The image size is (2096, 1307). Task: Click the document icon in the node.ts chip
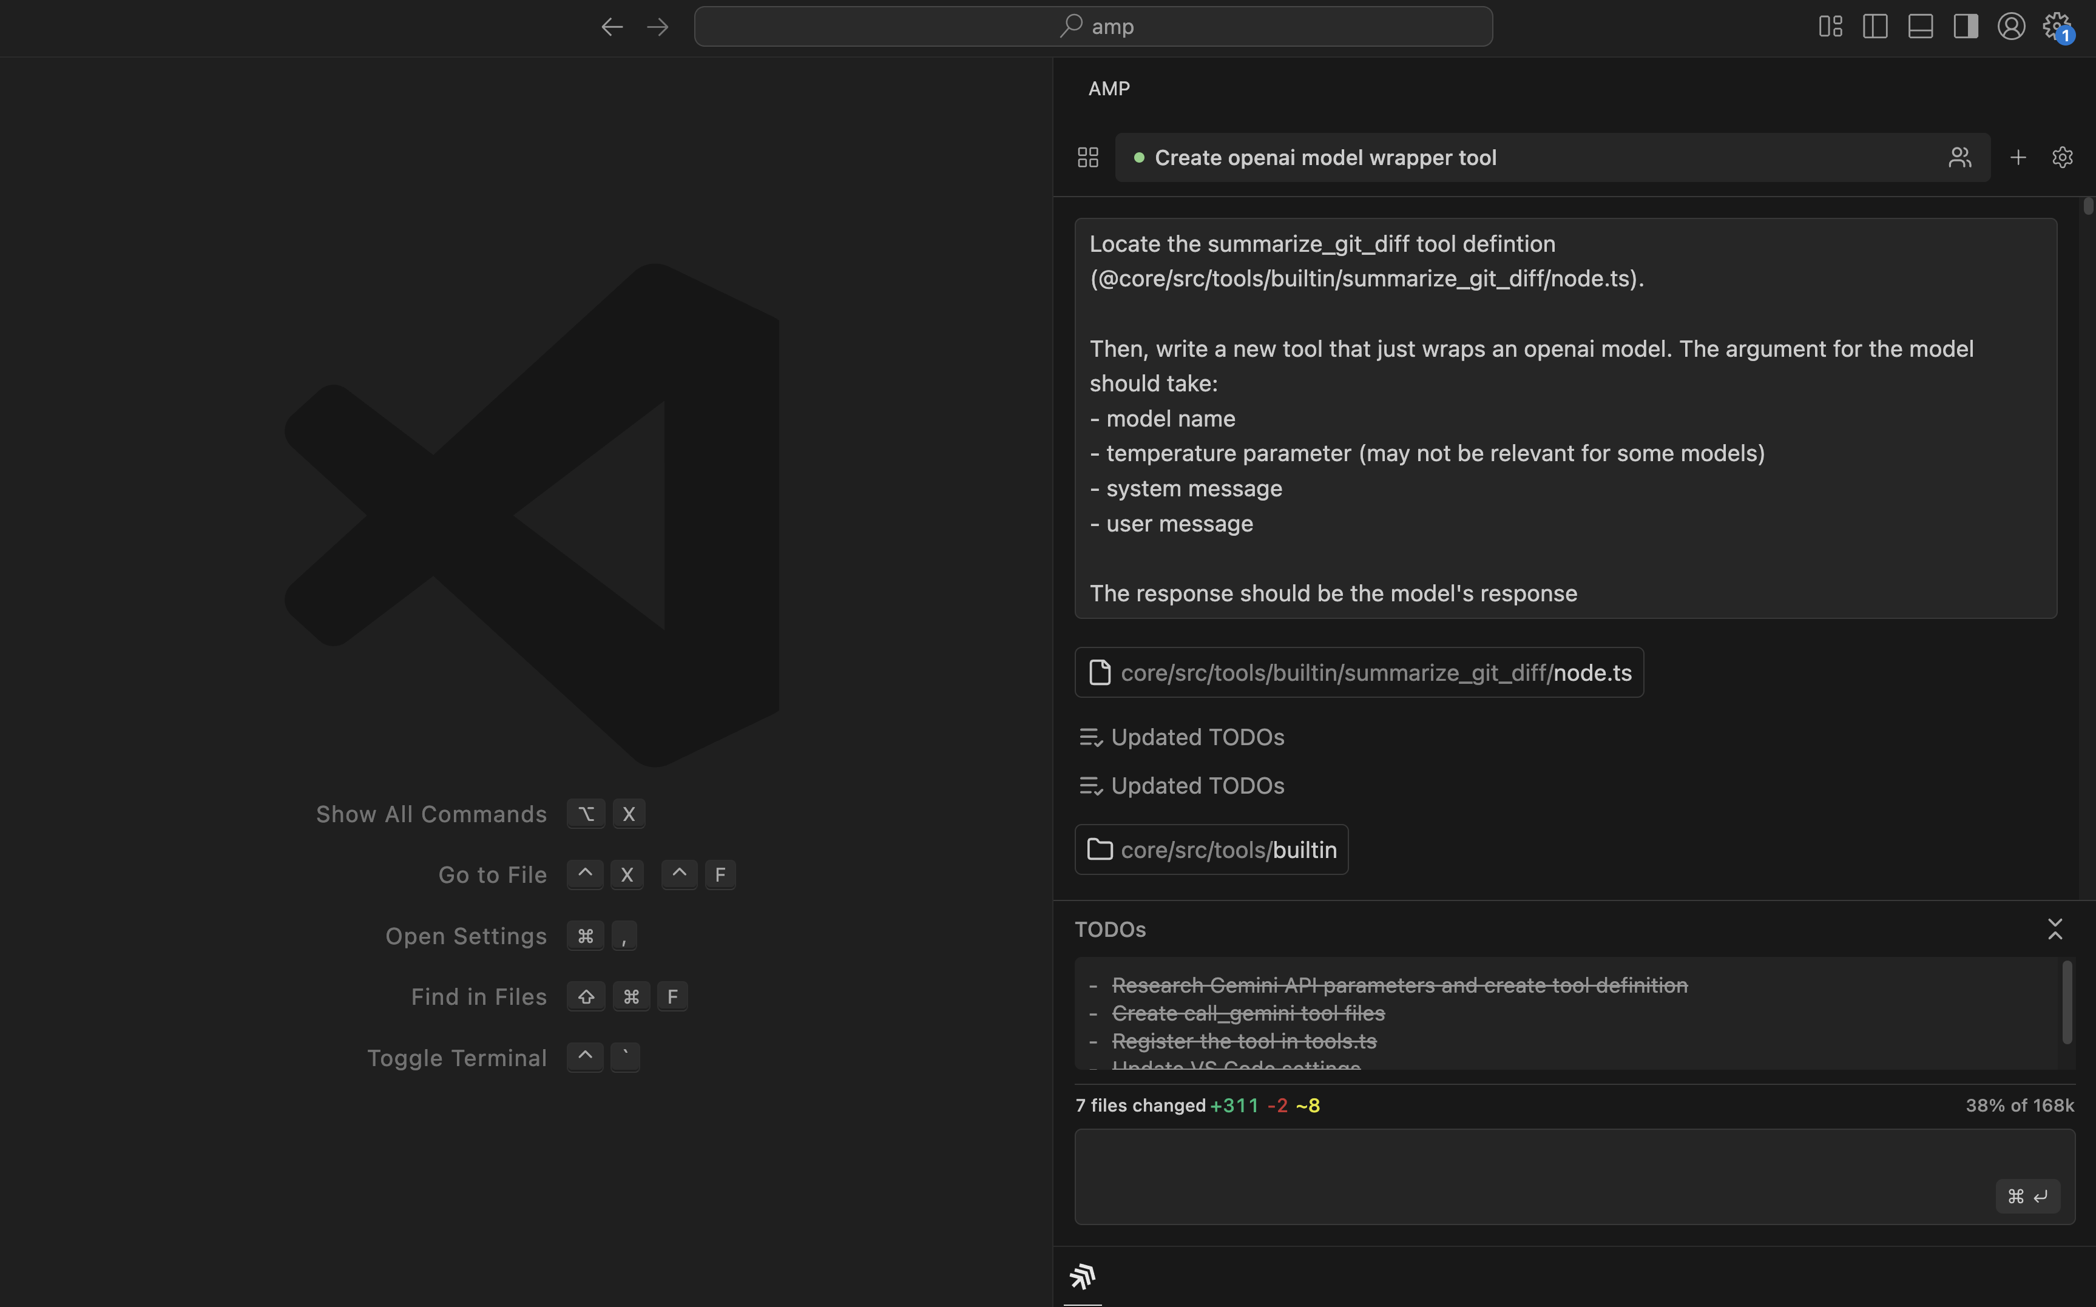tap(1100, 672)
